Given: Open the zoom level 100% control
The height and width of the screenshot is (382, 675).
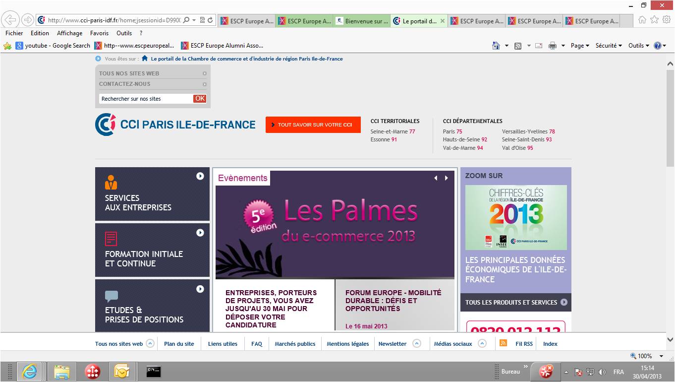Looking at the screenshot, I should pyautogui.click(x=647, y=356).
